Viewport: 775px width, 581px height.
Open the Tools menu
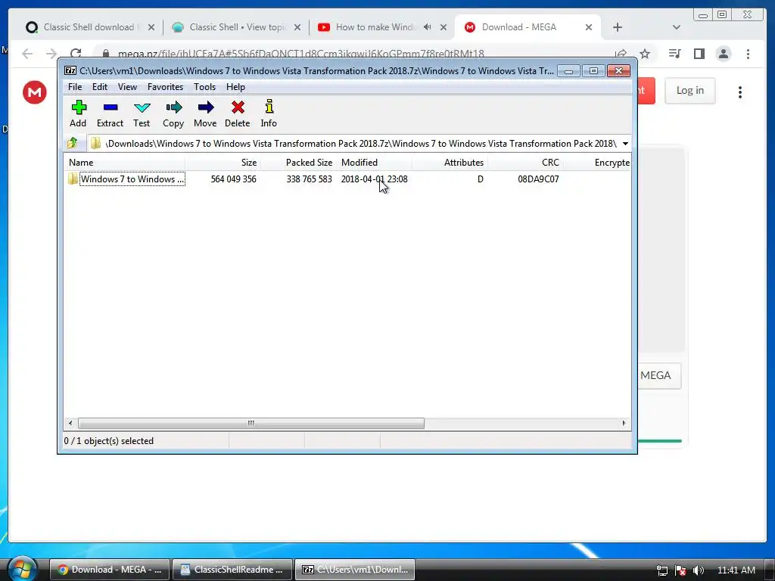204,87
